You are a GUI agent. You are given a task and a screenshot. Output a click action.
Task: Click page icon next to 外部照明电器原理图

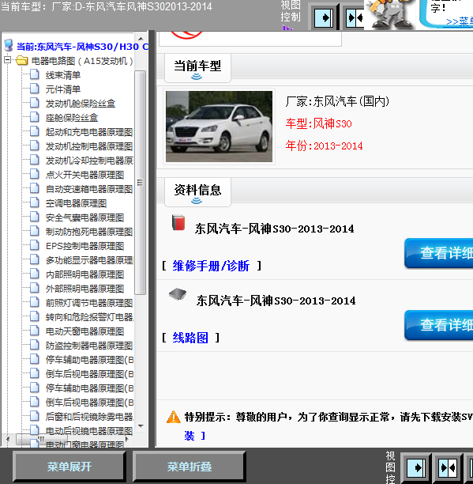35,288
